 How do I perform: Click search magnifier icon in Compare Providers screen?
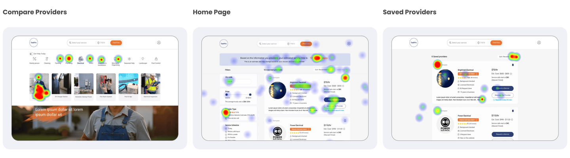tap(70, 43)
